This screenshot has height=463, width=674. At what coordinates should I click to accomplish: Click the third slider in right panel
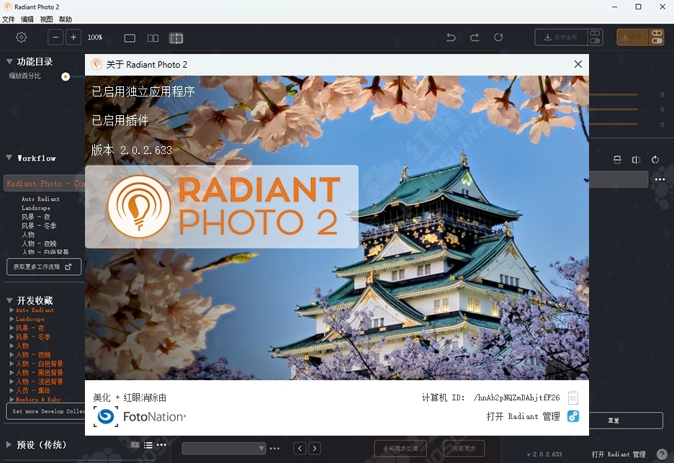tap(614, 125)
